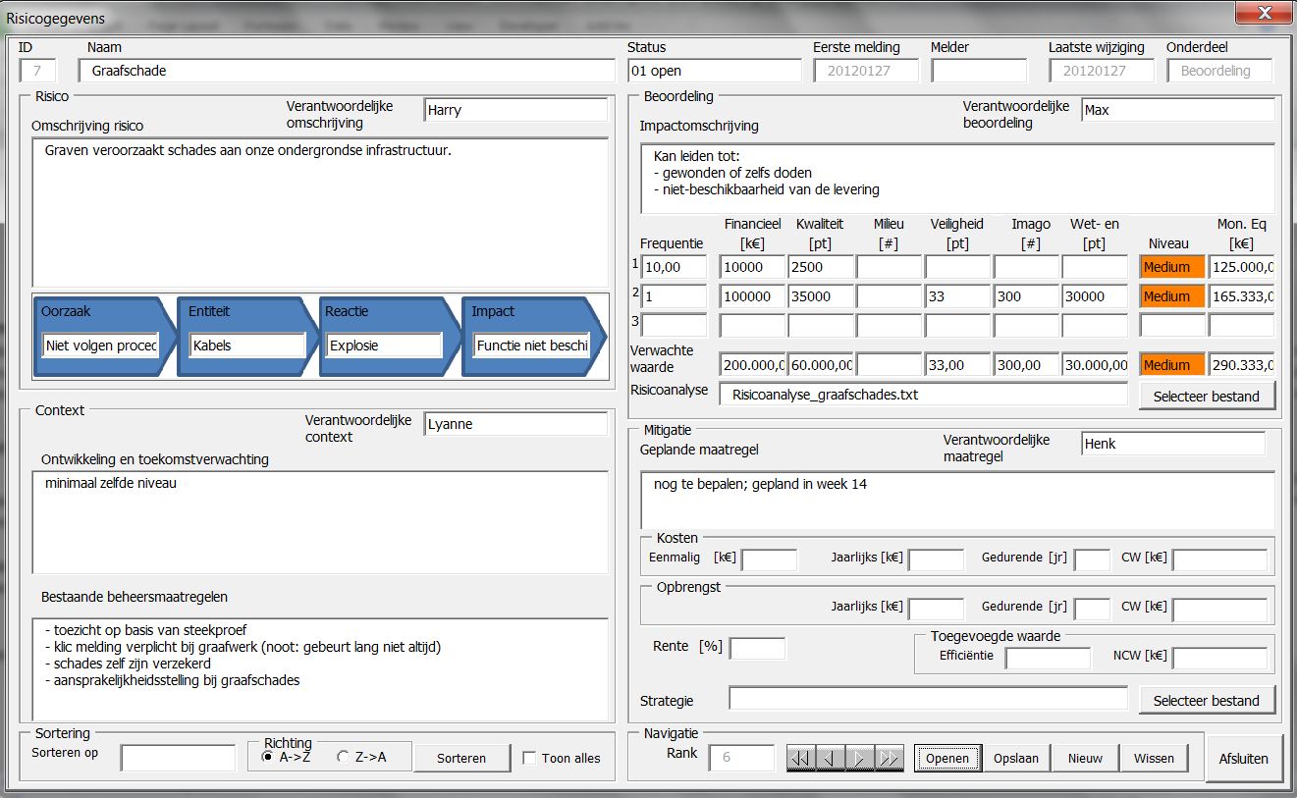The width and height of the screenshot is (1297, 798).
Task: Click the Entiteit field 'Kabels'
Action: click(x=247, y=346)
